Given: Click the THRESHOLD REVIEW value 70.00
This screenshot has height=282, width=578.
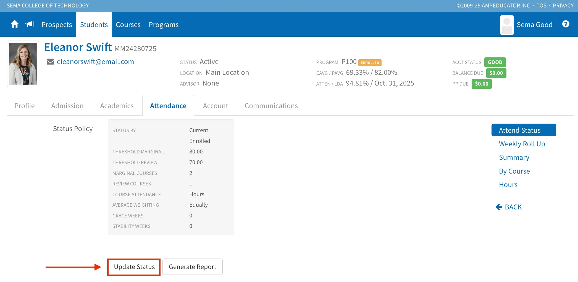Looking at the screenshot, I should point(196,162).
